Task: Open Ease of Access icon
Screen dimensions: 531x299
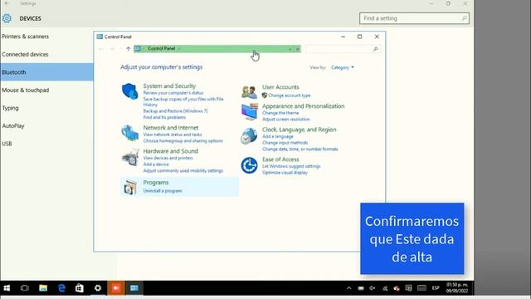Action: tap(249, 165)
